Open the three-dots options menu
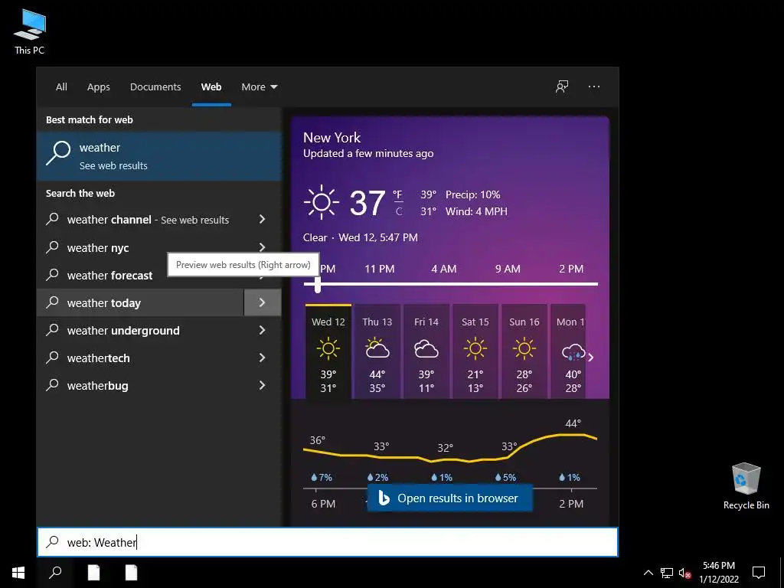The image size is (784, 588). pos(594,87)
